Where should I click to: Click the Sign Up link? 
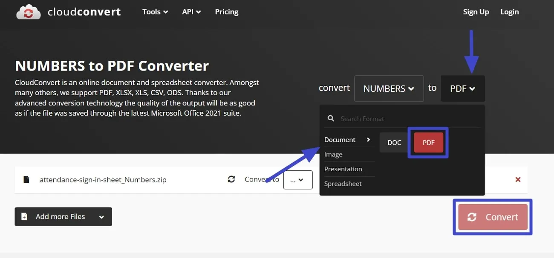tap(476, 11)
